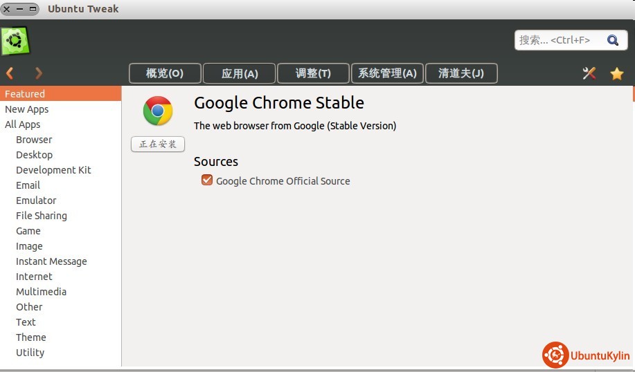Screen dimensions: 635x372
Task: Open the wrench and screwdriver preferences icon
Action: (x=589, y=73)
